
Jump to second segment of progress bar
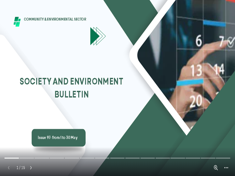point(27,158)
